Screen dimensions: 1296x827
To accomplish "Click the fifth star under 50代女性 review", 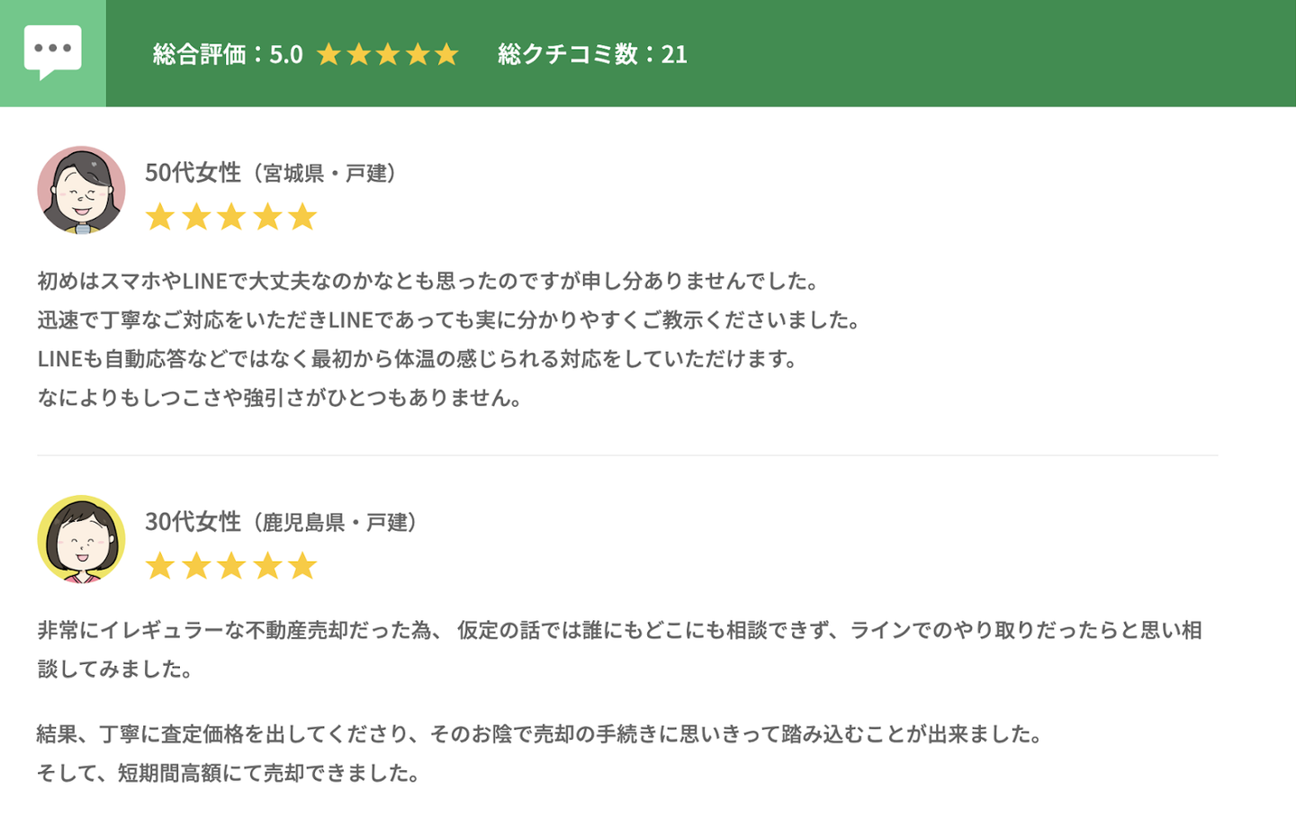I will (303, 217).
